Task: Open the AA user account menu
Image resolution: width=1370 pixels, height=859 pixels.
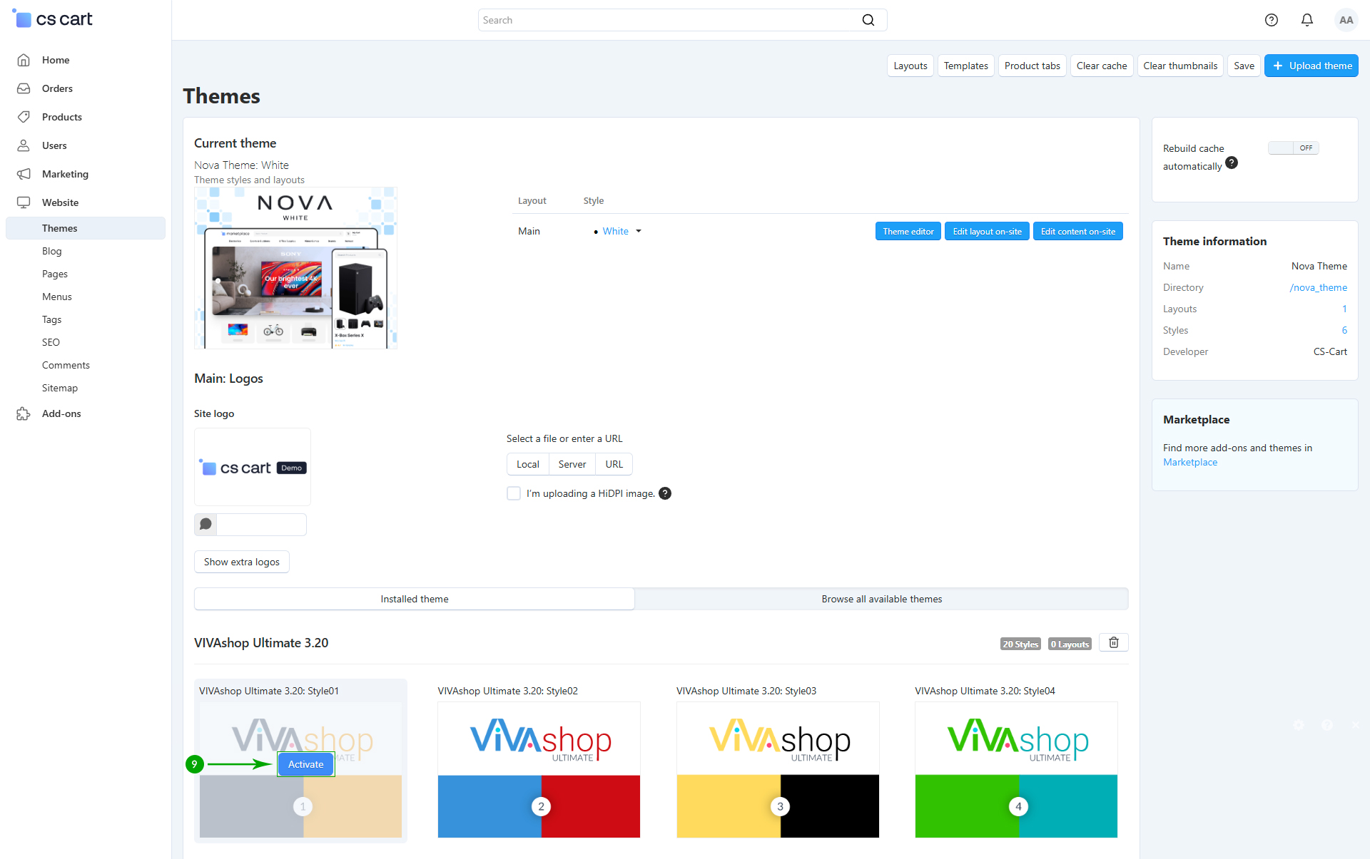Action: 1346,20
